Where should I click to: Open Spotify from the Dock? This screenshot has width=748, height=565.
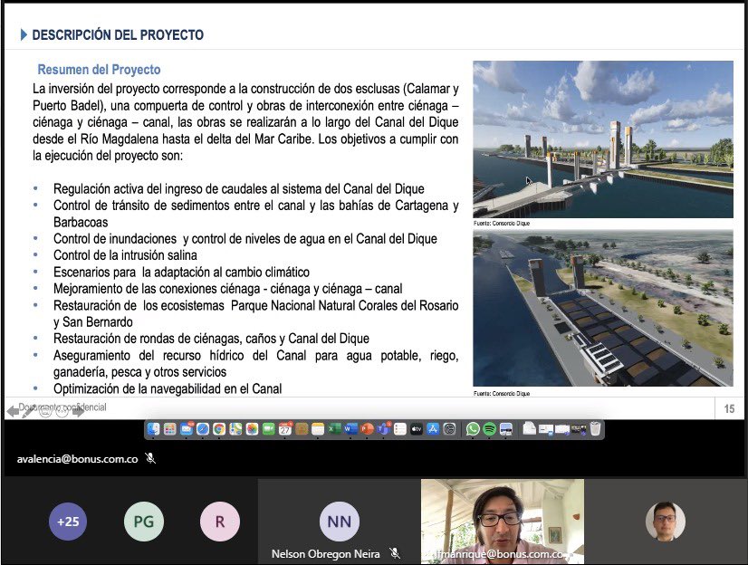[x=489, y=429]
